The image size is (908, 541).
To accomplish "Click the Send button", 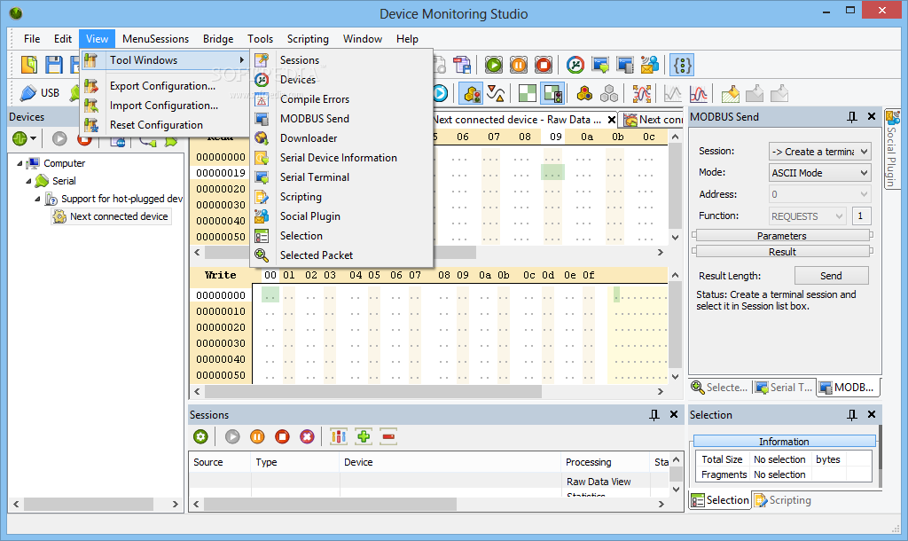I will click(x=831, y=276).
